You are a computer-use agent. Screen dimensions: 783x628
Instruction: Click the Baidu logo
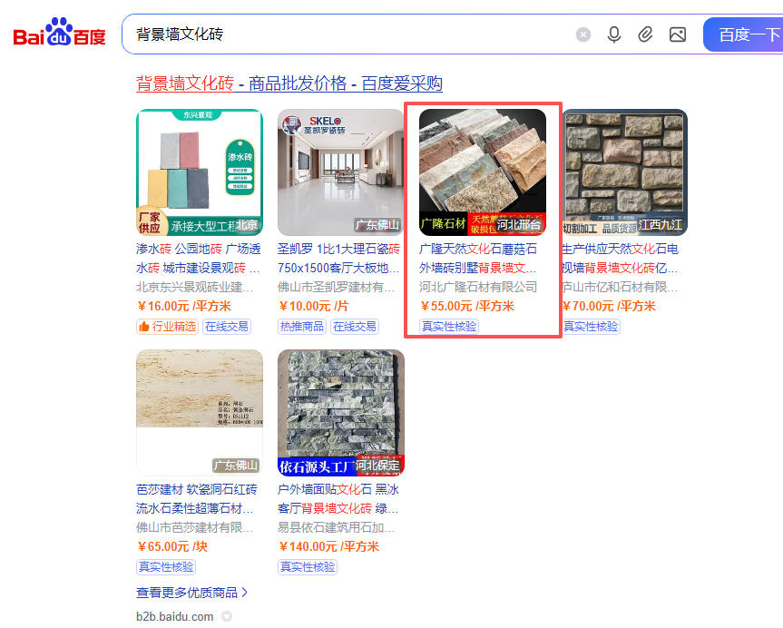point(60,34)
